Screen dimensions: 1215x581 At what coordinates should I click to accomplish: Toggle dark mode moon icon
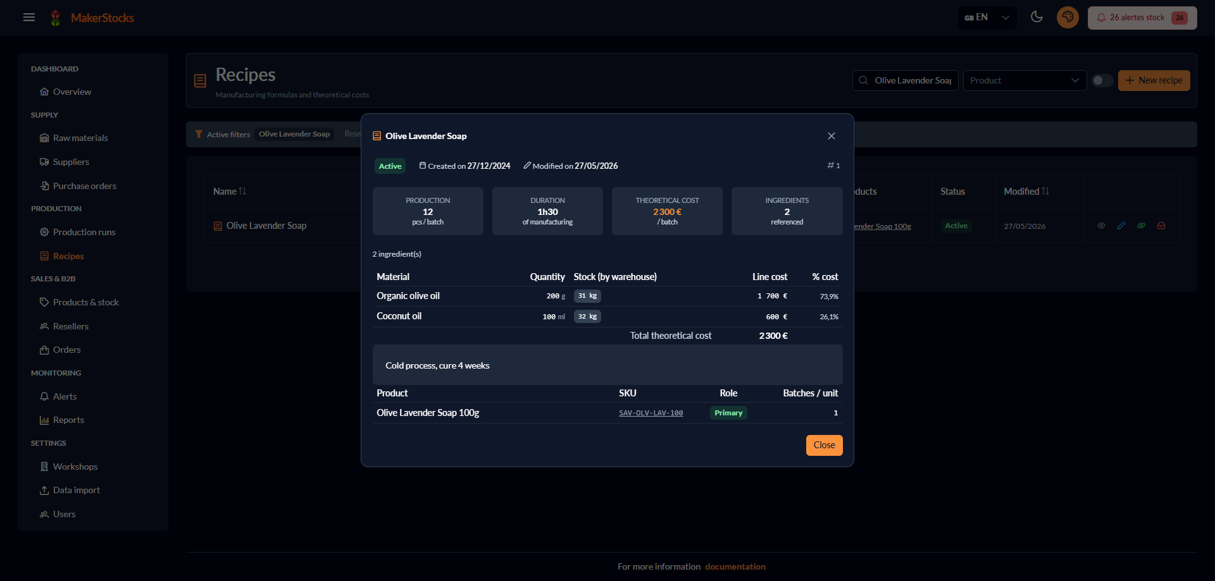click(1037, 17)
